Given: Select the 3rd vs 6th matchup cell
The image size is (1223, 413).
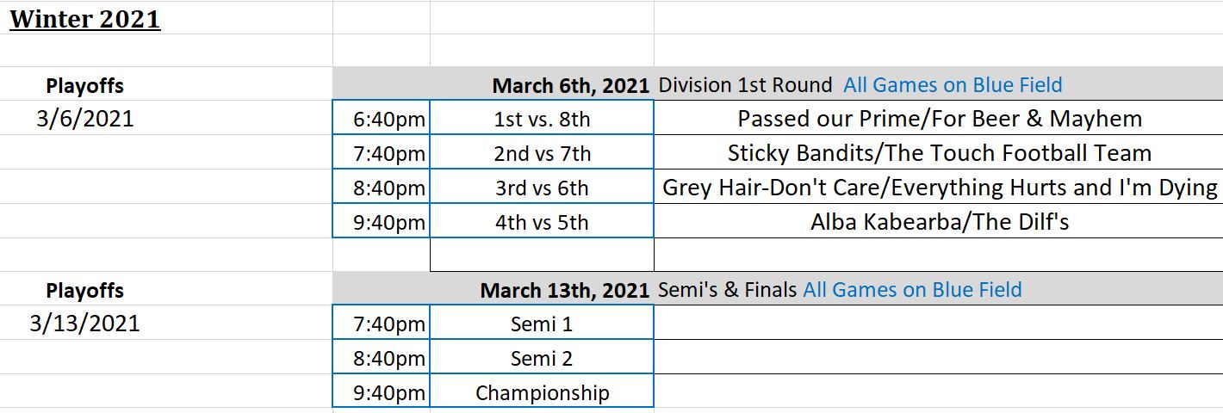Looking at the screenshot, I should [x=542, y=188].
